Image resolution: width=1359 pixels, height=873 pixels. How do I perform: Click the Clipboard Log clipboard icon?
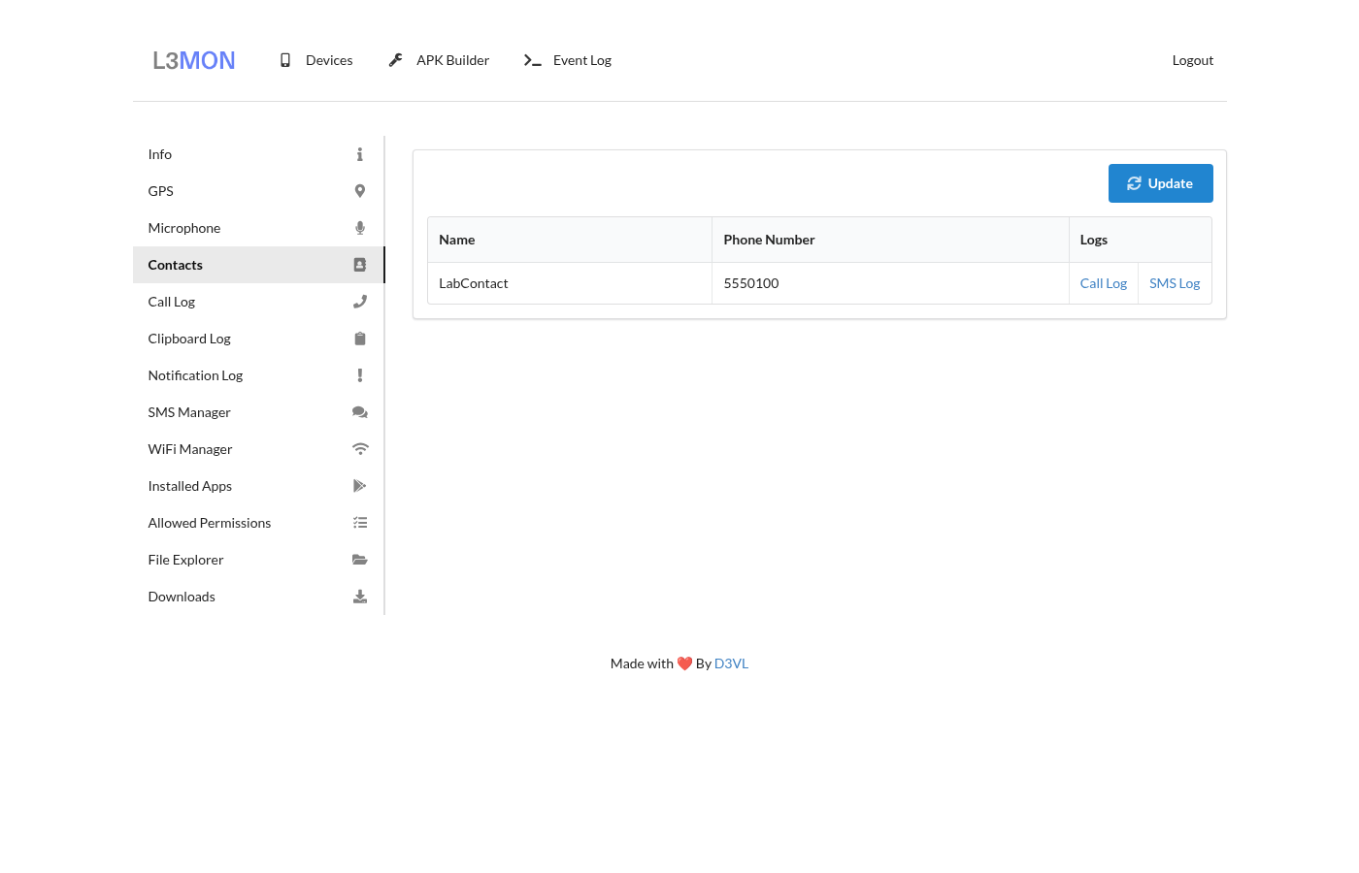click(x=359, y=339)
